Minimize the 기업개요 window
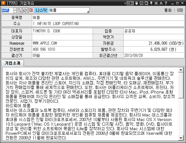 (x=173, y=3)
